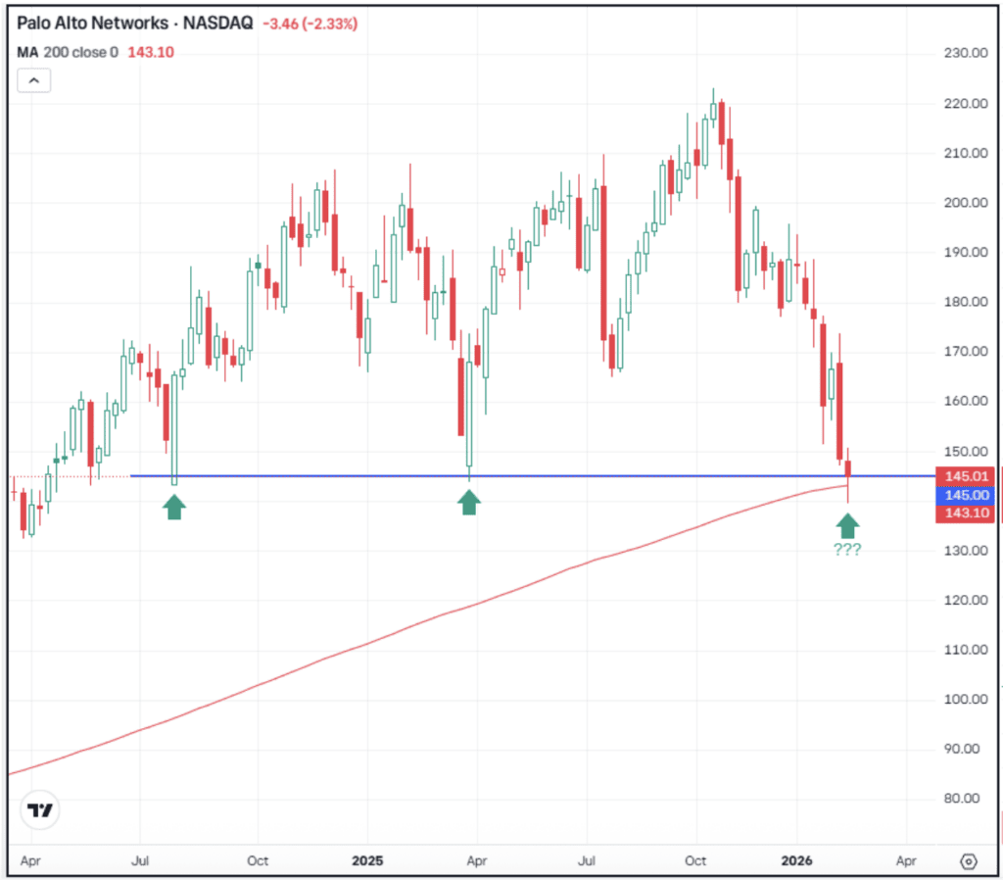
Task: Click the green arrow above the ??? label
Action: [x=846, y=526]
